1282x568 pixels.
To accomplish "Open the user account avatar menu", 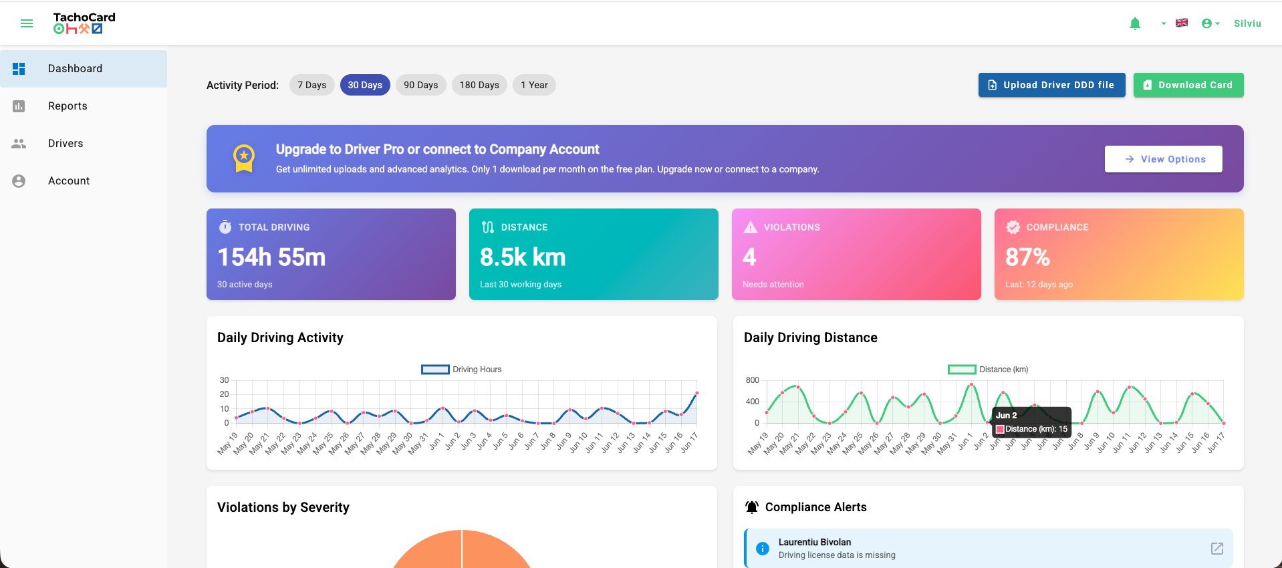I will pos(1210,23).
